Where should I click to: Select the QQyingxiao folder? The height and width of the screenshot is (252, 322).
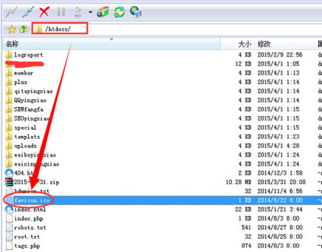coord(30,101)
